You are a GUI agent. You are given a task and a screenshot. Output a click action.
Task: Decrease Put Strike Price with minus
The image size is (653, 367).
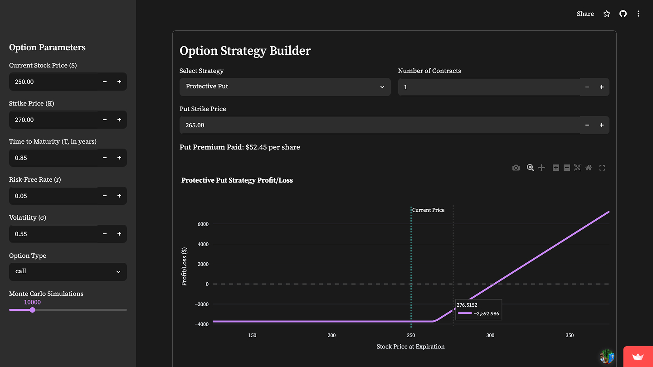click(x=587, y=125)
